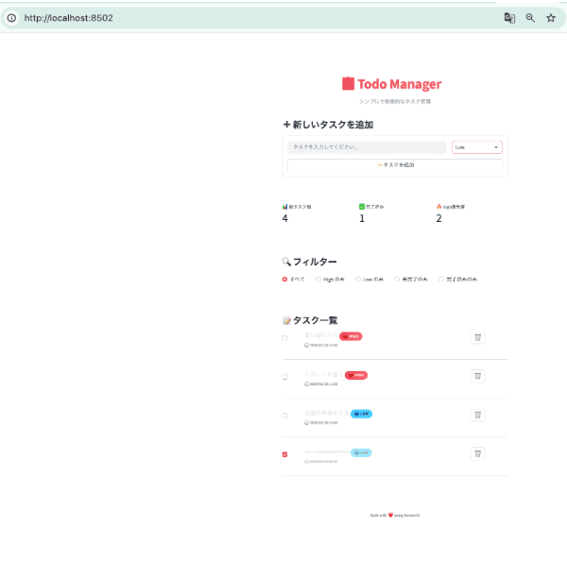Check the レポートを書く task checkbox
This screenshot has height=562, width=567.
tap(284, 377)
